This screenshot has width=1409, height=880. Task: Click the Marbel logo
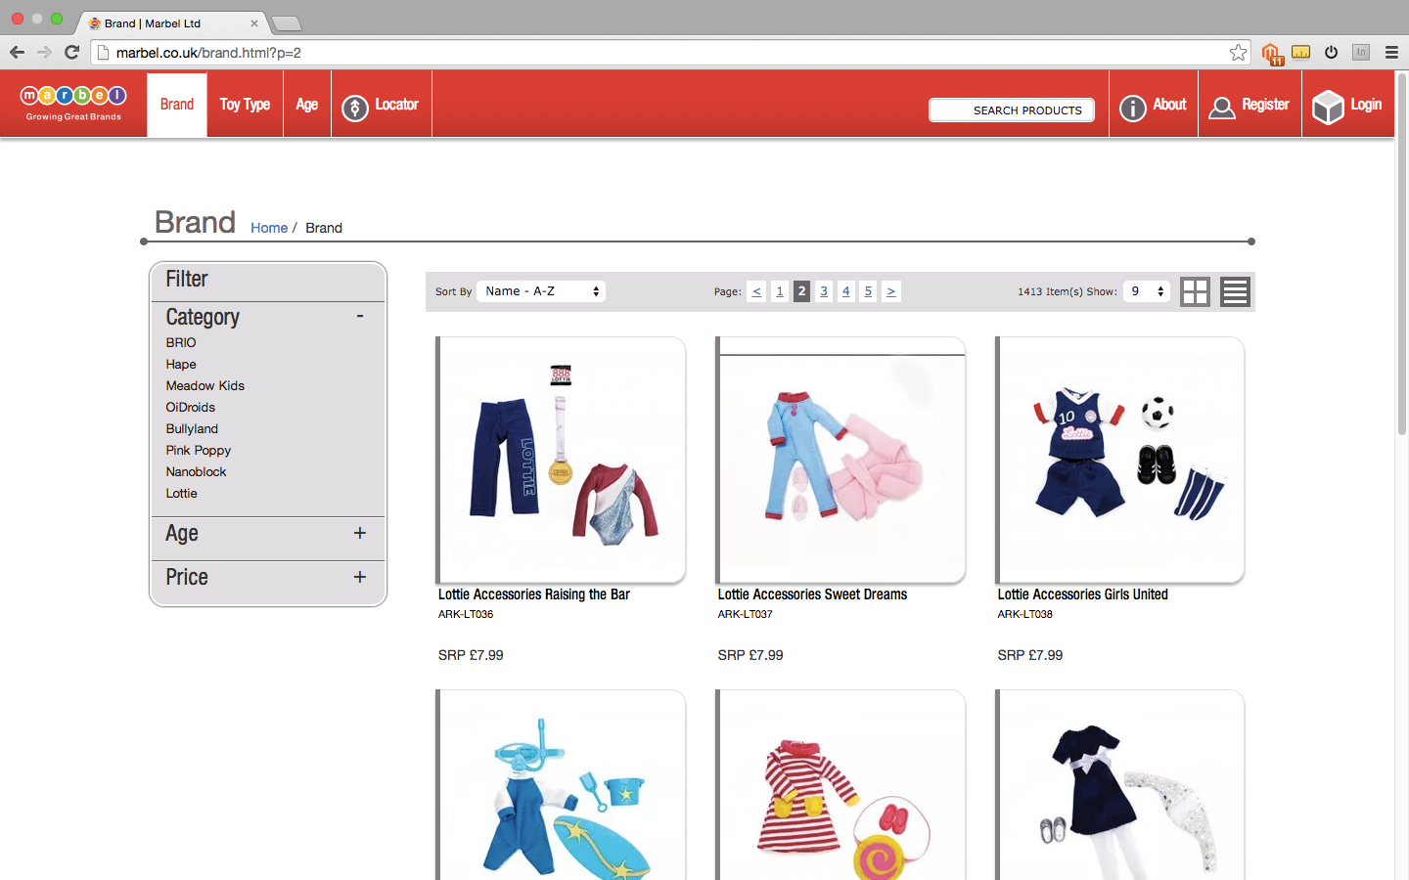pos(73,103)
